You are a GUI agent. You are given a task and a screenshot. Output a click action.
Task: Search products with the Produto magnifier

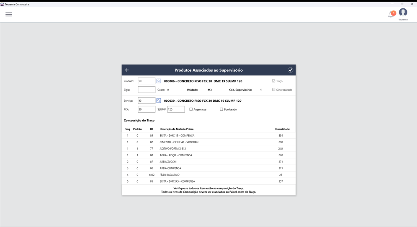click(159, 81)
